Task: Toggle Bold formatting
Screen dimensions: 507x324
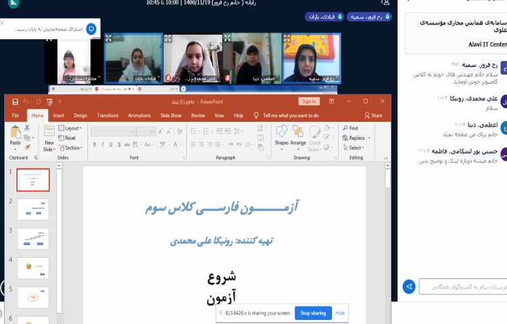Action: tap(95, 144)
